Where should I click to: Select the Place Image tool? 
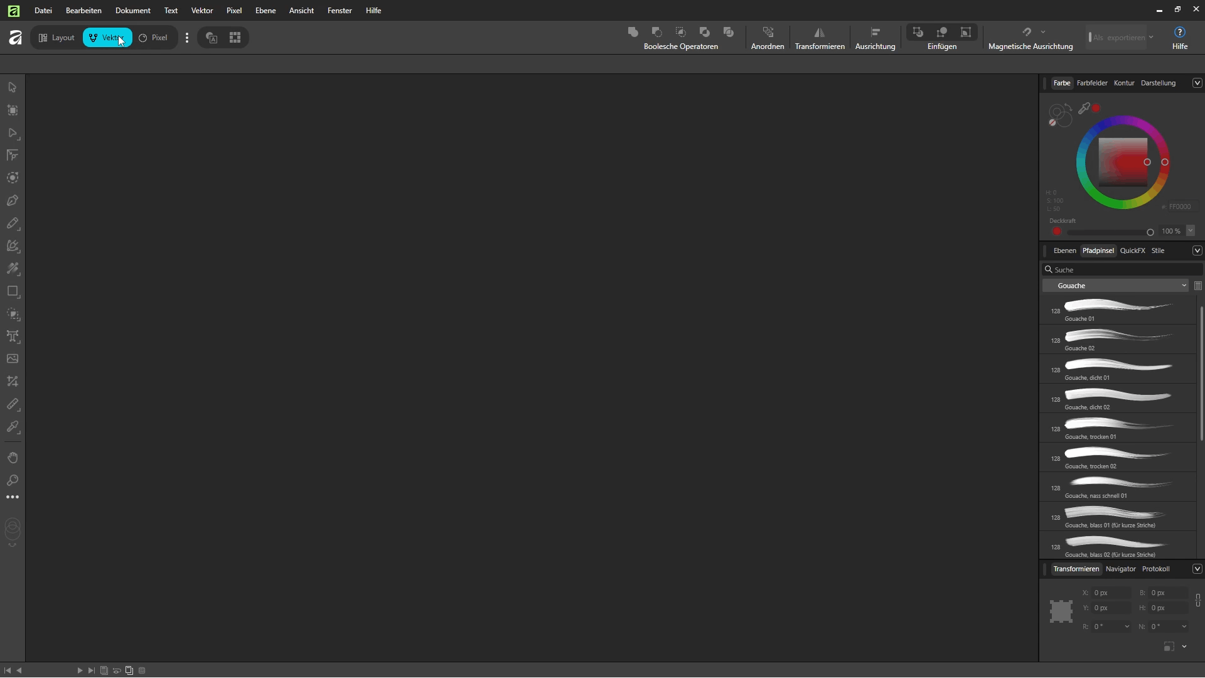13,359
